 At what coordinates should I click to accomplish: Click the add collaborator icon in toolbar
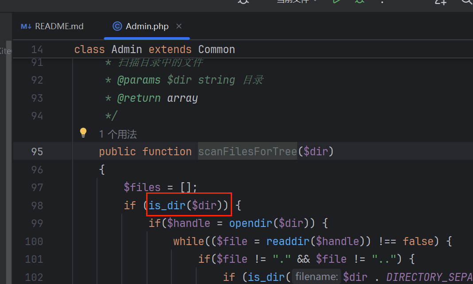coord(440,1)
